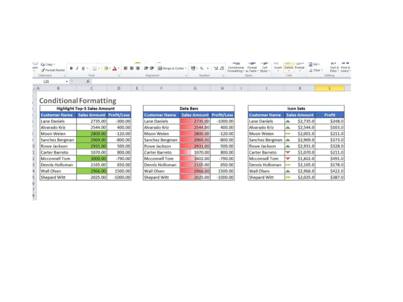The image size is (403, 302).
Task: Click the red down arrow icon for Carter Barreto
Action: click(x=288, y=153)
